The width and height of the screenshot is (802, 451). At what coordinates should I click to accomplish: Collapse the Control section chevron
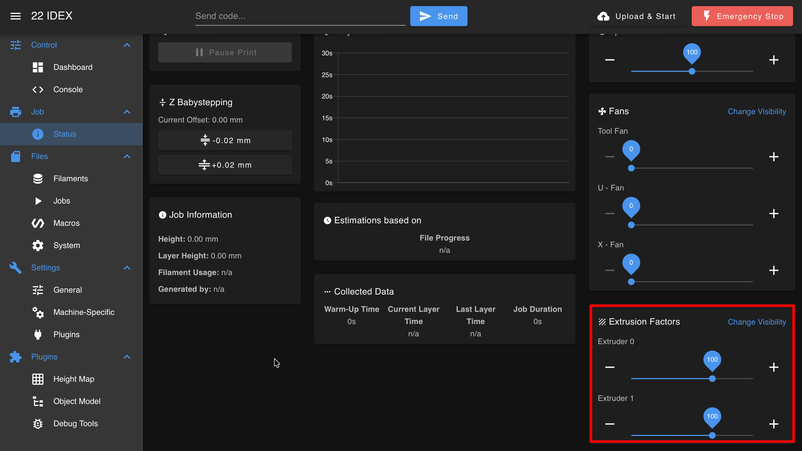pos(127,45)
